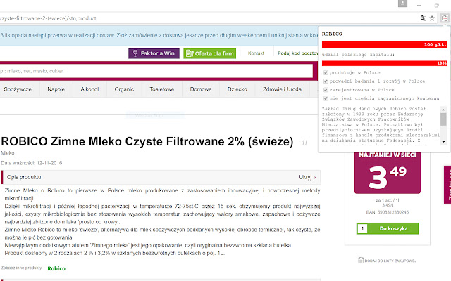Click the 'udział polskiego kapitału' label
This screenshot has height=281, width=451.
pos(358,55)
